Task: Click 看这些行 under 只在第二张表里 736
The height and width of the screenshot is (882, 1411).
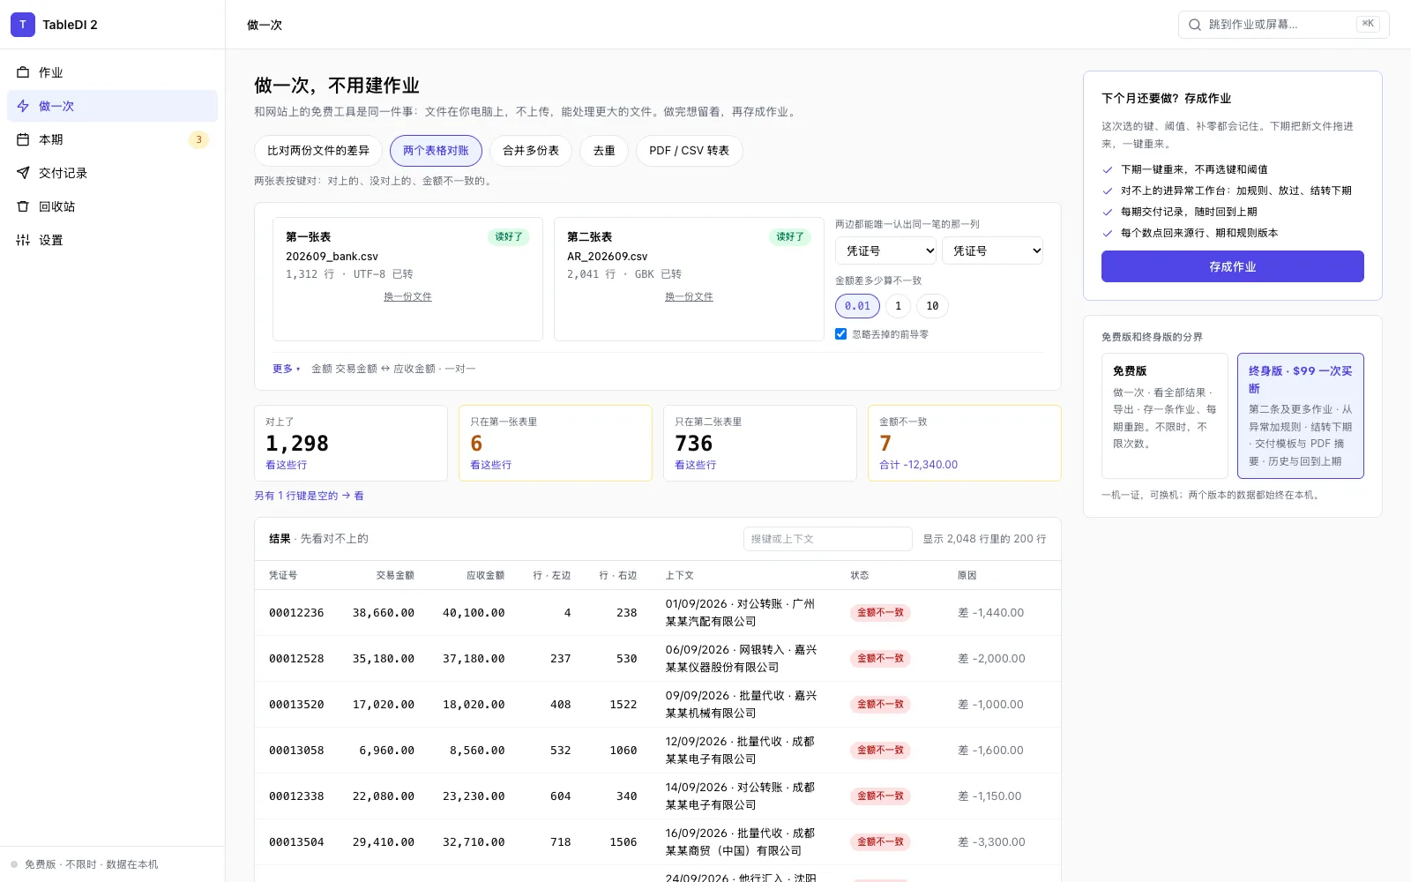Action: click(x=695, y=465)
